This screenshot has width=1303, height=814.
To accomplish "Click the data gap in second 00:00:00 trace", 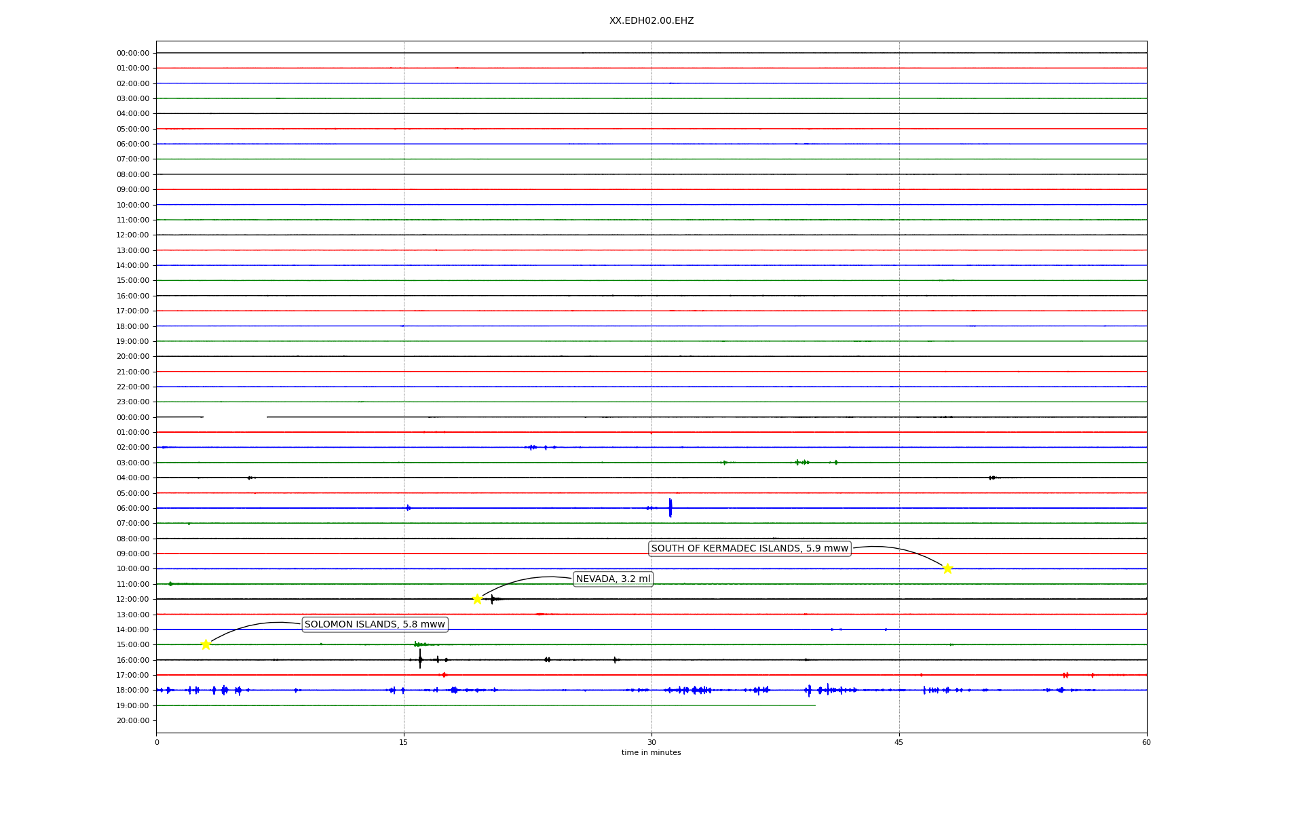I will 235,417.
